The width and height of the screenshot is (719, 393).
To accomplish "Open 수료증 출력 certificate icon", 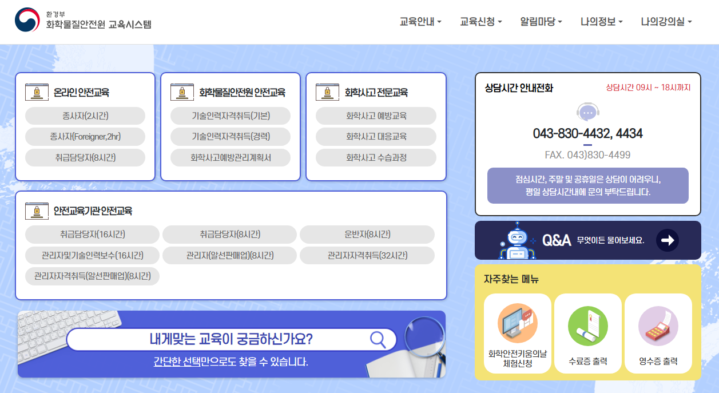I will pyautogui.click(x=587, y=326).
